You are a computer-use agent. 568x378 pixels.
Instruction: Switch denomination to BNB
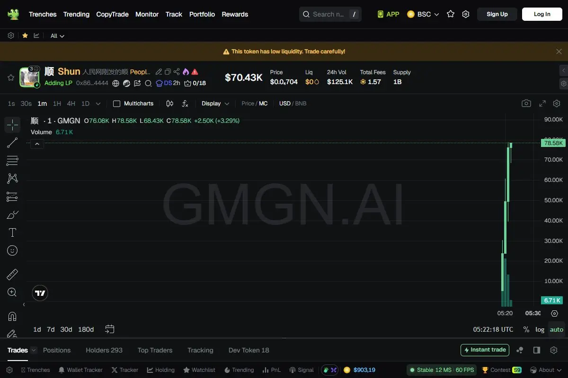click(x=301, y=103)
